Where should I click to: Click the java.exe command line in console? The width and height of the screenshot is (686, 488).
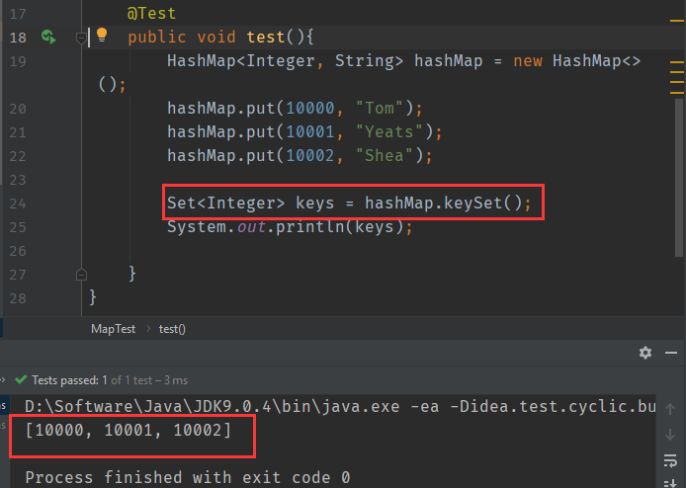(340, 407)
